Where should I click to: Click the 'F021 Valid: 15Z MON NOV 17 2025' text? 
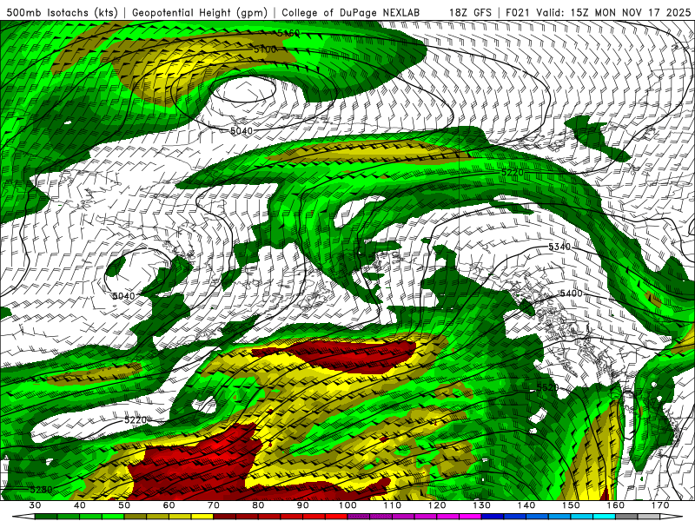599,12
